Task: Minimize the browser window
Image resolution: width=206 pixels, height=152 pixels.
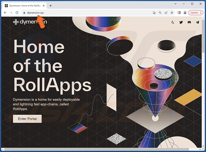Action: pyautogui.click(x=184, y=4)
